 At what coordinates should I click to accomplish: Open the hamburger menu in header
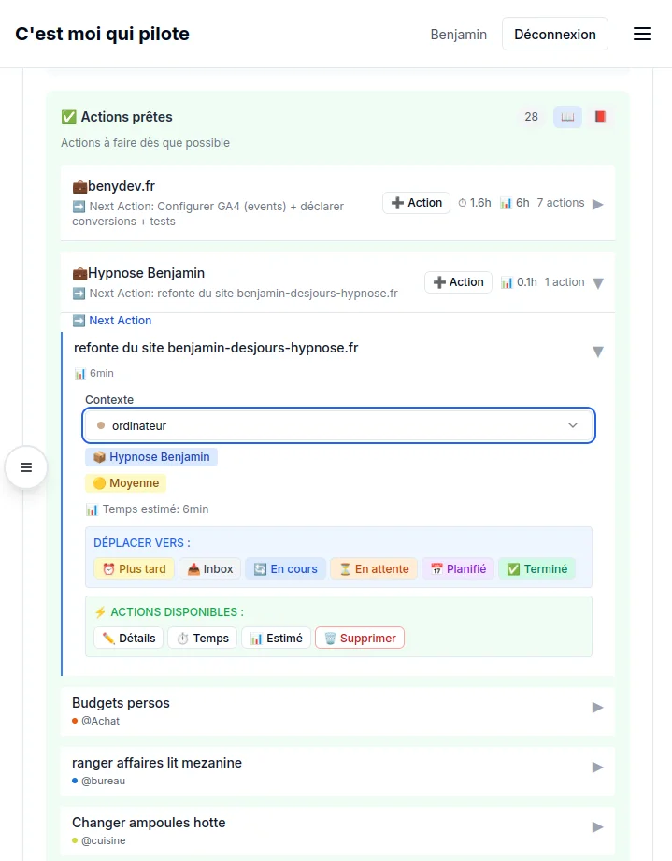642,34
